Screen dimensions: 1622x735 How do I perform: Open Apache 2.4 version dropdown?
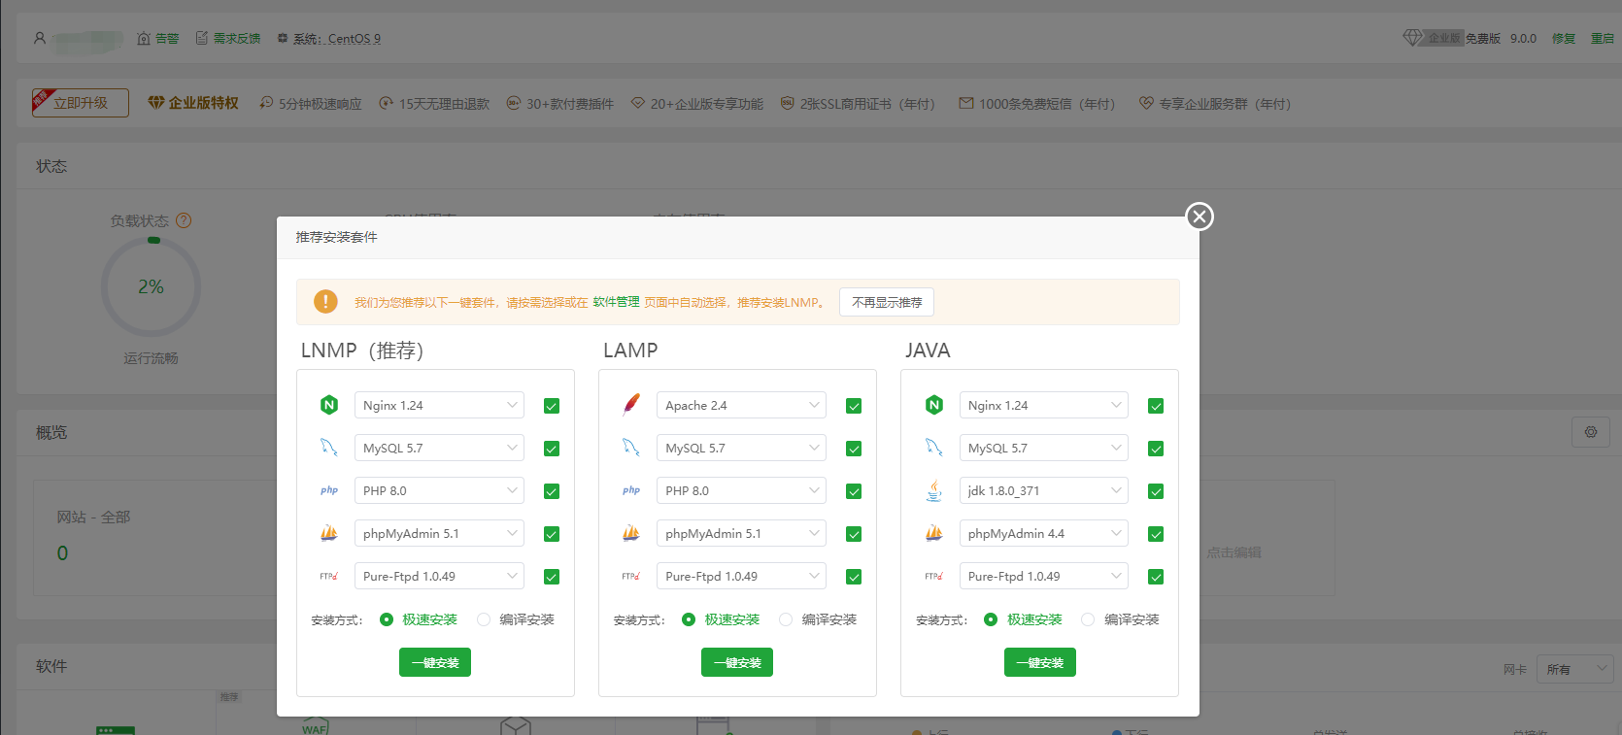(x=741, y=405)
